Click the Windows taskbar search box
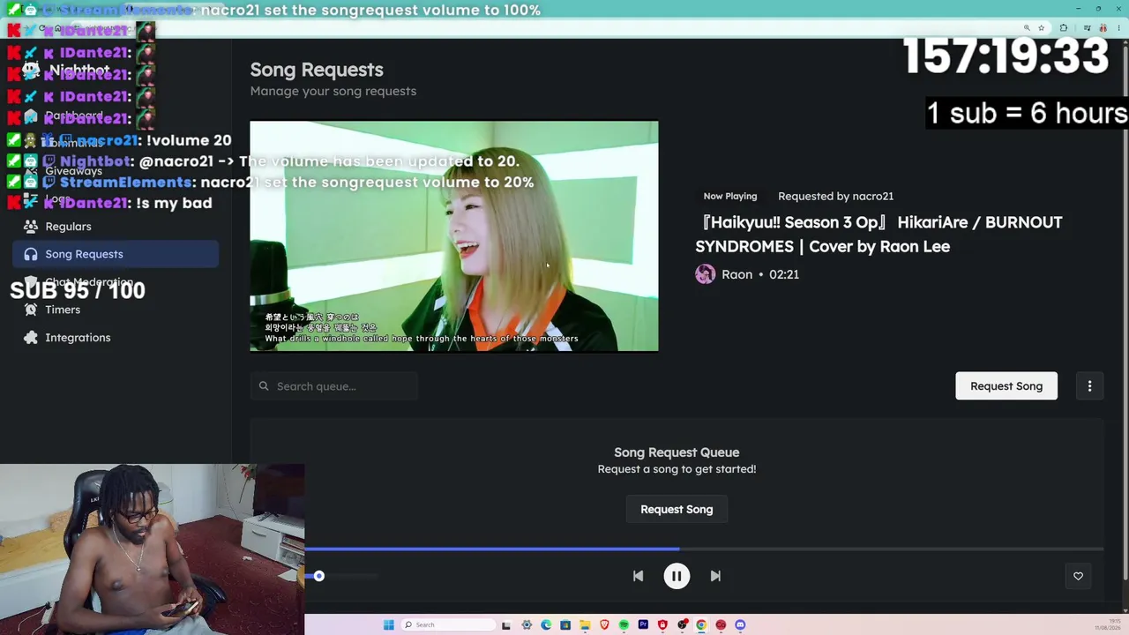Image resolution: width=1129 pixels, height=635 pixels. pos(447,625)
